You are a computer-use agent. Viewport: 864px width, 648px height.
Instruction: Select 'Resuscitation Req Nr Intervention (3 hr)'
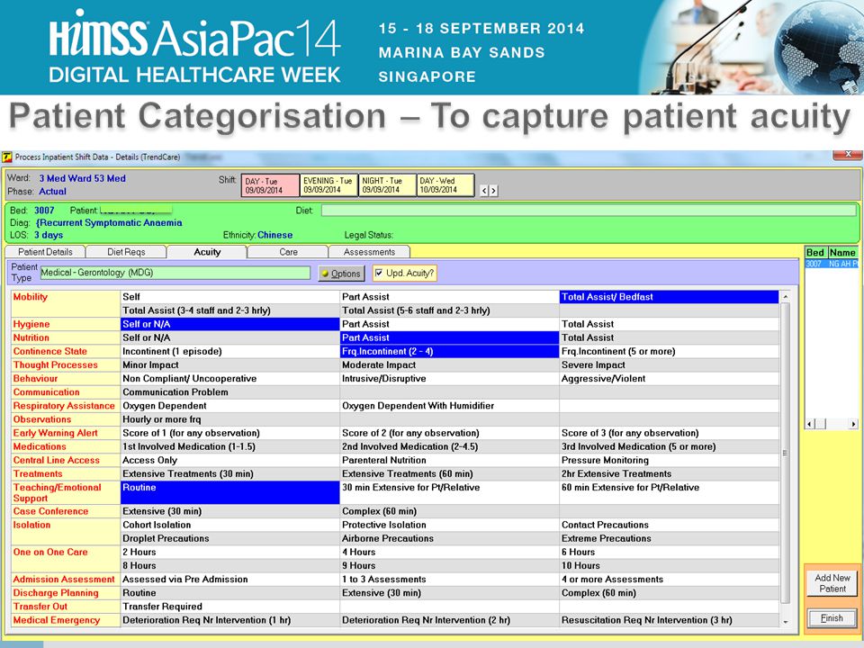pos(669,620)
